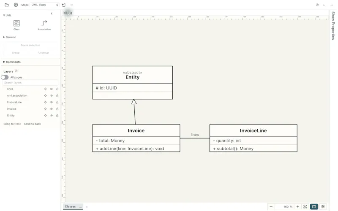The height and width of the screenshot is (211, 338).
Task: Lock the lines layer
Action: (x=57, y=89)
